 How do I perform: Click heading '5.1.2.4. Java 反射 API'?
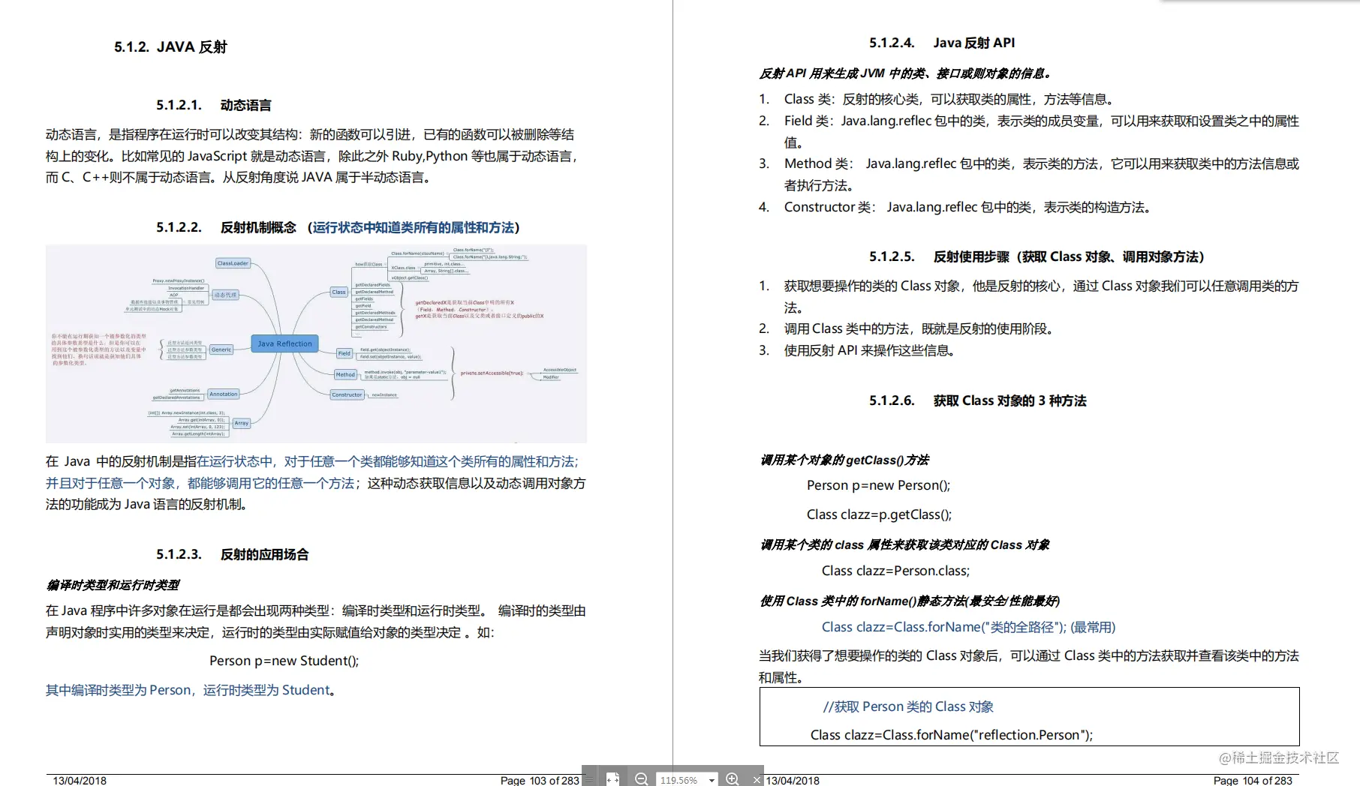coord(942,43)
